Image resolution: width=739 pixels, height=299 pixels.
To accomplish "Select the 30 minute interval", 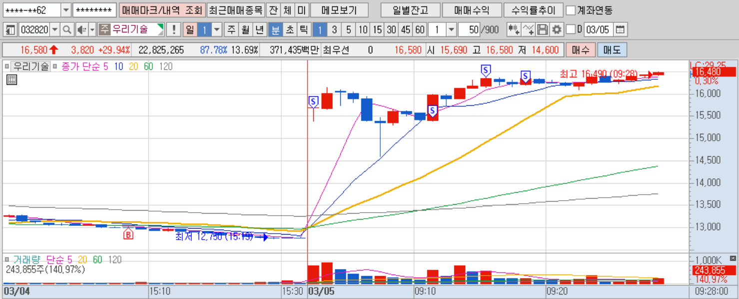I will 391,30.
